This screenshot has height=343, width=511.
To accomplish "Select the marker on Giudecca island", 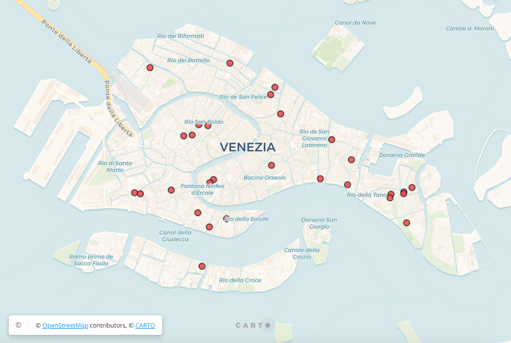I will tap(202, 266).
